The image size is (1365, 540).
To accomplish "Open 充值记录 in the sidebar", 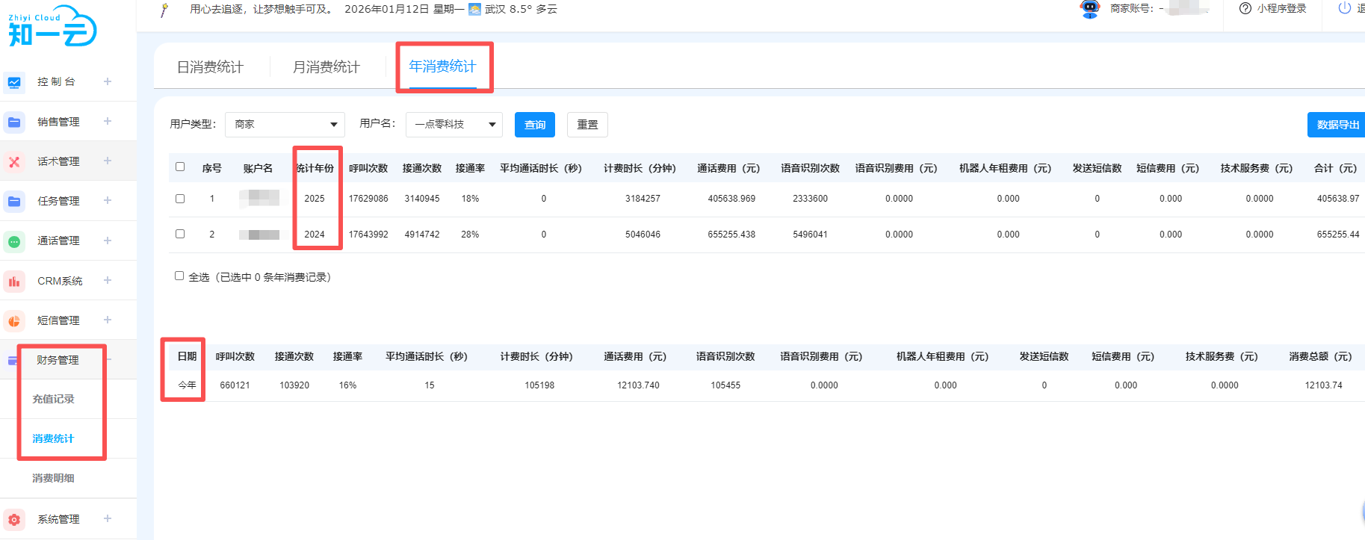I will coord(53,399).
